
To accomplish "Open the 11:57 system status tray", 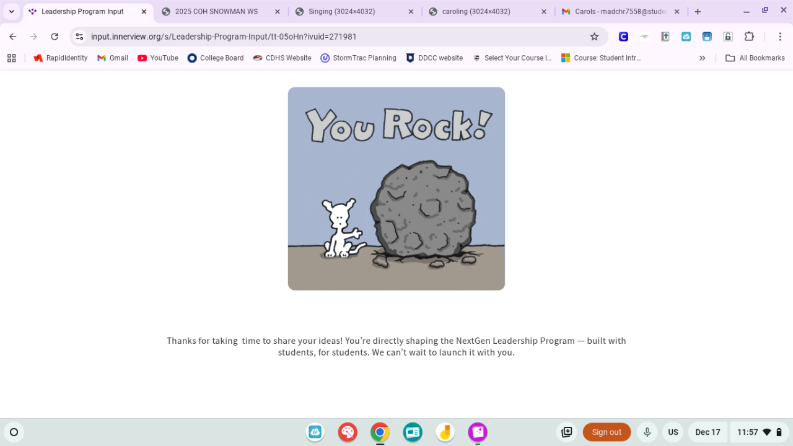I will coord(760,432).
